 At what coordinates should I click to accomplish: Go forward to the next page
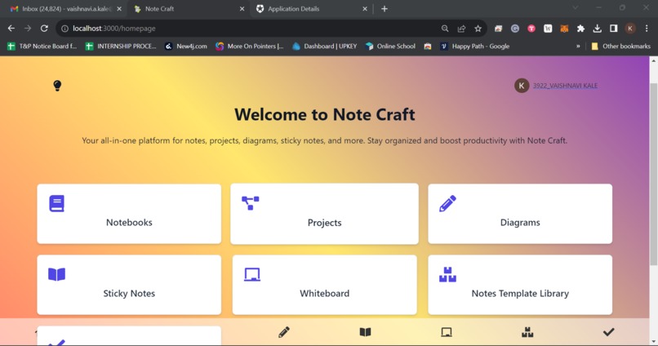tap(28, 29)
